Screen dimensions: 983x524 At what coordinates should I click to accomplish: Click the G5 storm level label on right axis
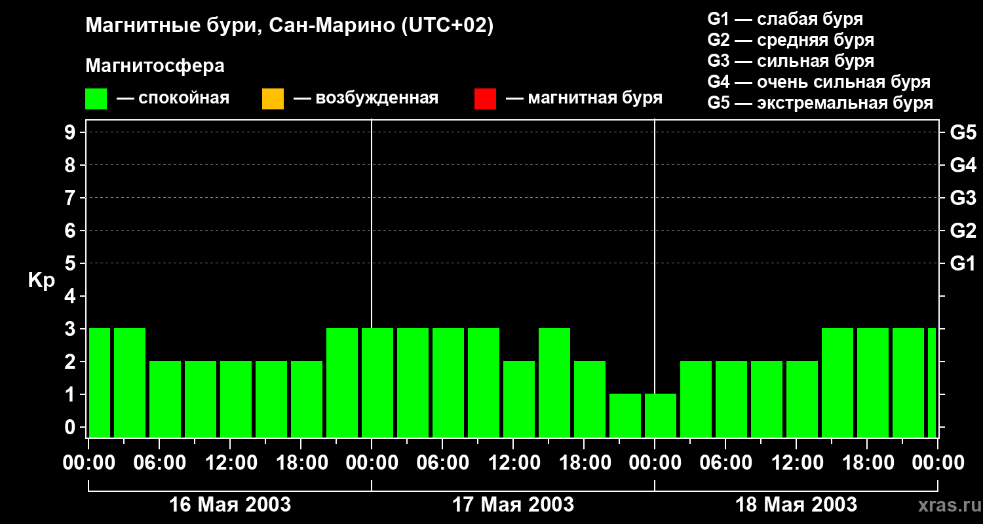tap(963, 132)
